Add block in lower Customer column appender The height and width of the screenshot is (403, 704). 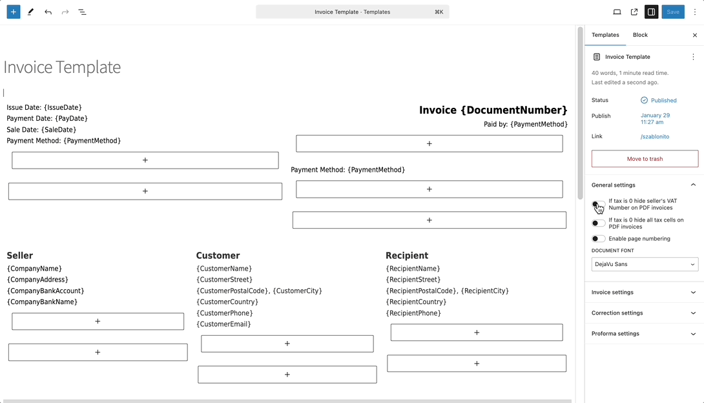pyautogui.click(x=287, y=375)
